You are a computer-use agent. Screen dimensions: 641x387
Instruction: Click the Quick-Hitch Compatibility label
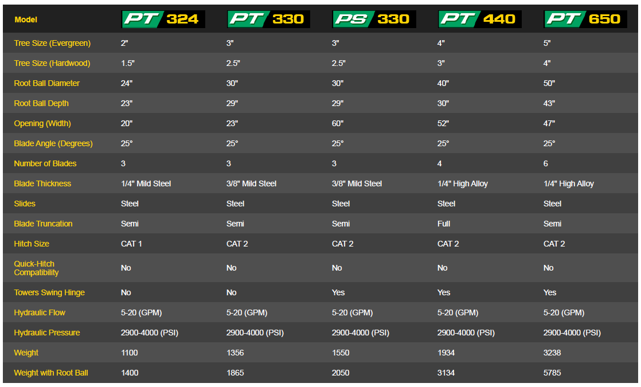(x=36, y=268)
